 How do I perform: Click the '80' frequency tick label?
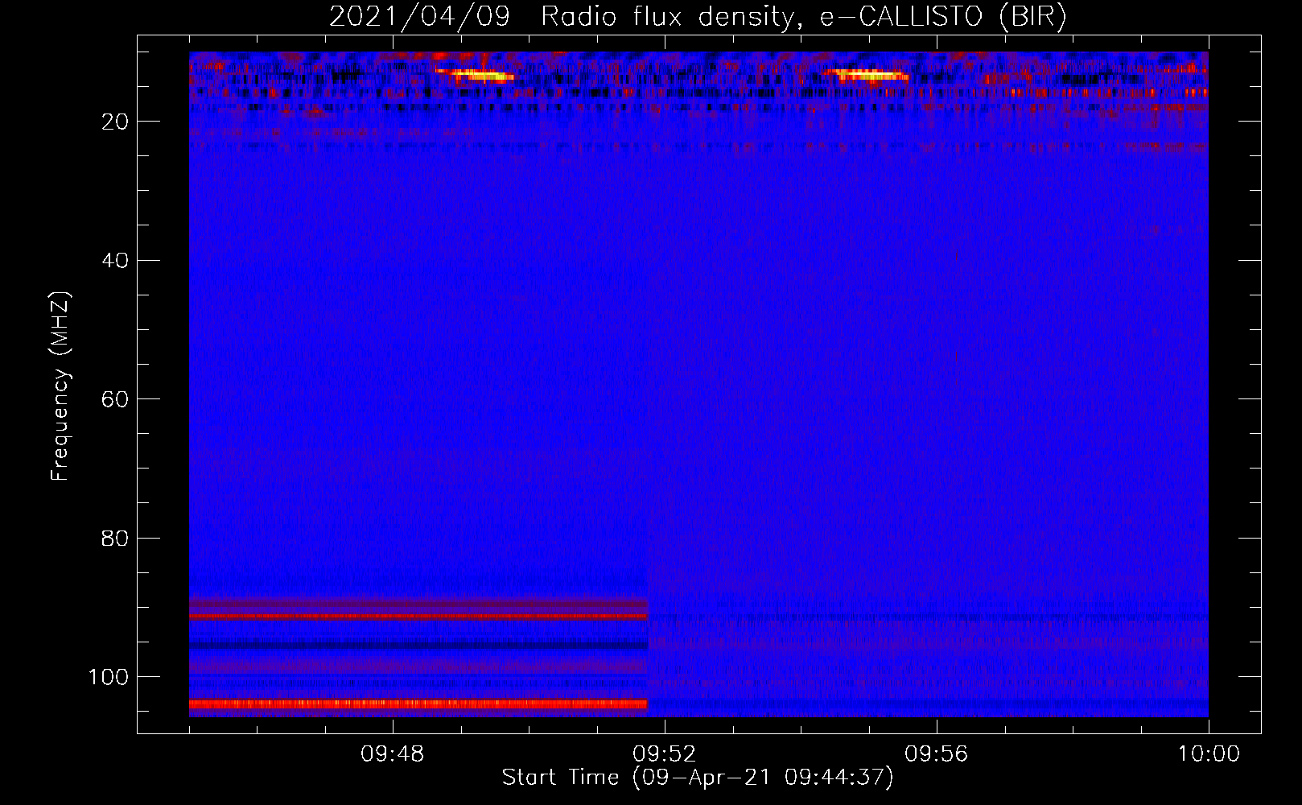tap(116, 538)
